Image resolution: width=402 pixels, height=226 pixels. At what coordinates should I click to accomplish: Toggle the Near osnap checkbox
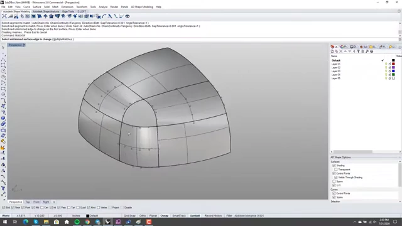point(13,208)
